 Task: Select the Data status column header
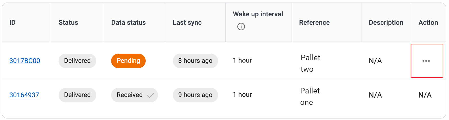129,22
